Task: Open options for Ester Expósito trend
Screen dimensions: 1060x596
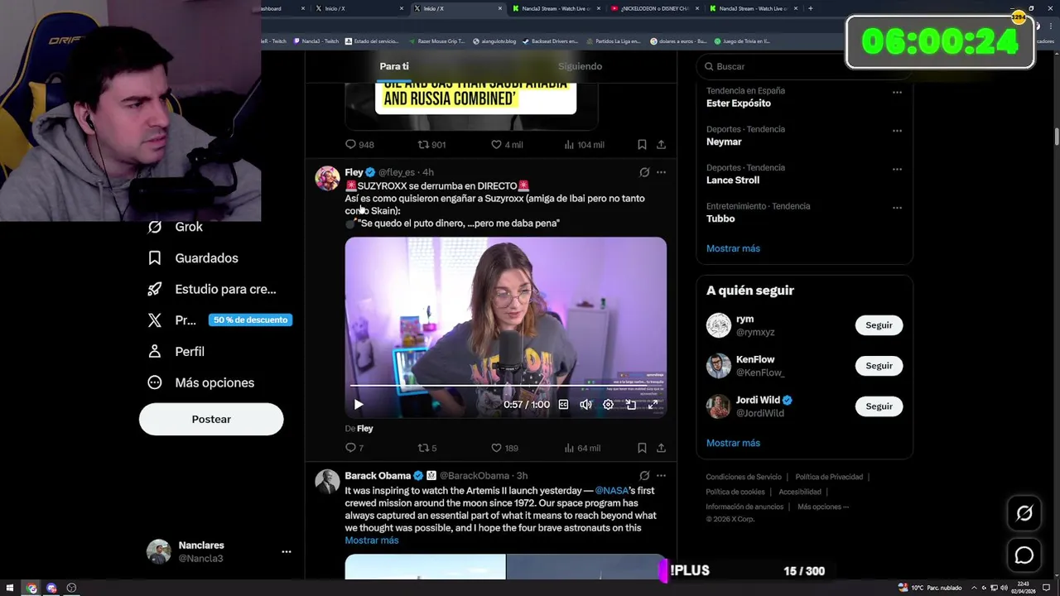Action: coord(897,93)
